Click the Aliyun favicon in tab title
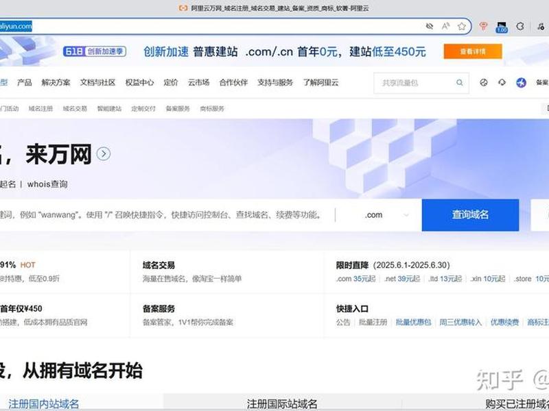The image size is (549, 411). [x=183, y=8]
